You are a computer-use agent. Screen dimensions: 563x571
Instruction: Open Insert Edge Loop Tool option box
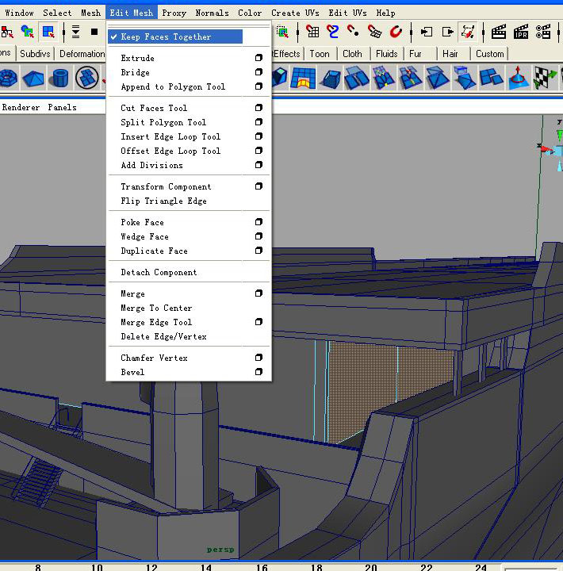(x=259, y=136)
